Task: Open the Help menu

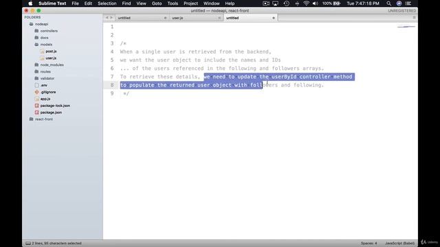Action: [x=230, y=3]
